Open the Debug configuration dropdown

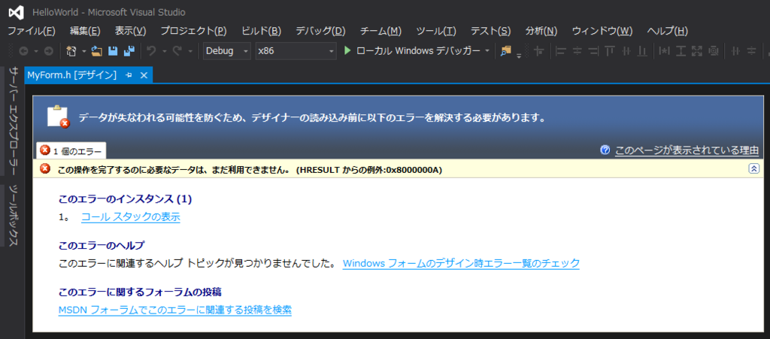pos(226,50)
